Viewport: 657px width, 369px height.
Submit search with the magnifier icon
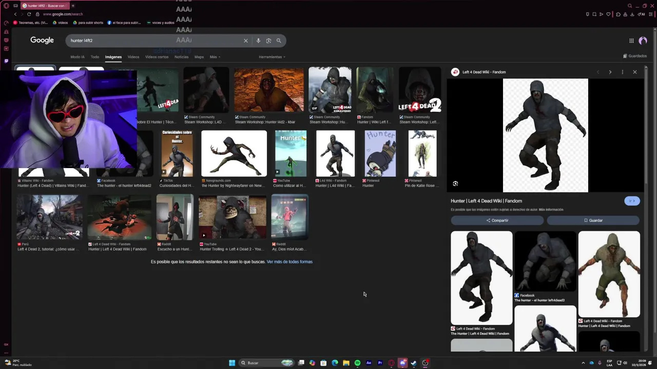coord(279,40)
